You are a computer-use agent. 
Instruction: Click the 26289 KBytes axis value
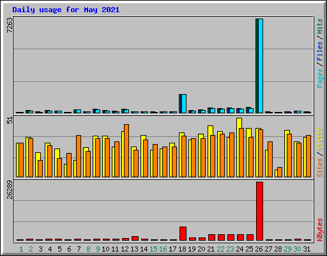[x=10, y=190]
